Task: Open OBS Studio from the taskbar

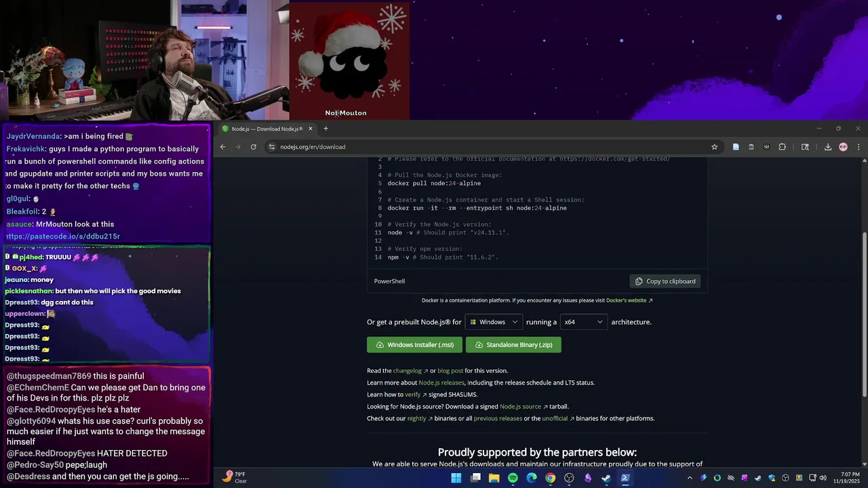Action: 569,478
